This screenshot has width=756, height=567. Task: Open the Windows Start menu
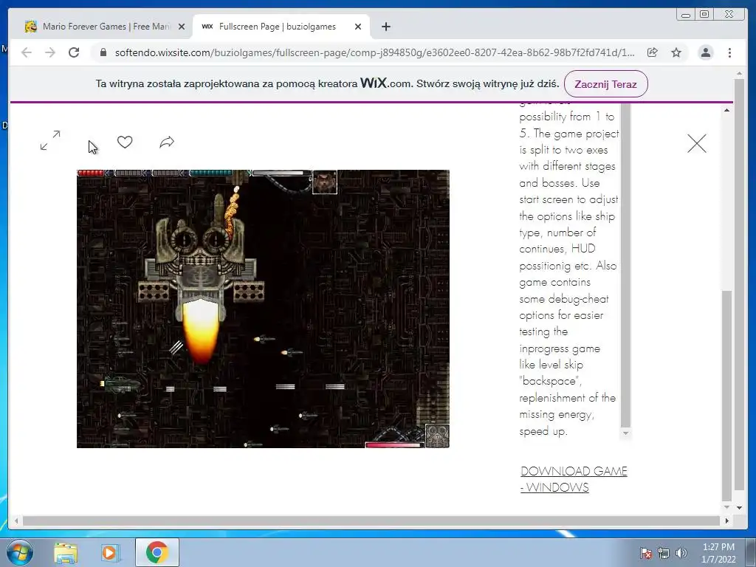coord(19,552)
